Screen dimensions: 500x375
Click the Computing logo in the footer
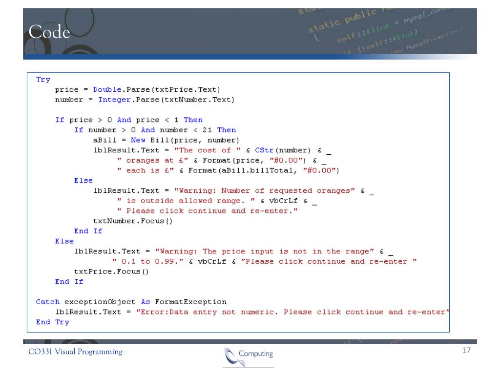click(x=249, y=356)
